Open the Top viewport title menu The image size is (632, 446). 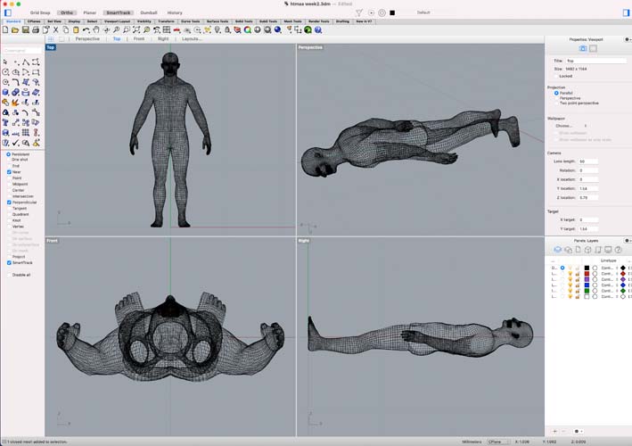point(51,47)
